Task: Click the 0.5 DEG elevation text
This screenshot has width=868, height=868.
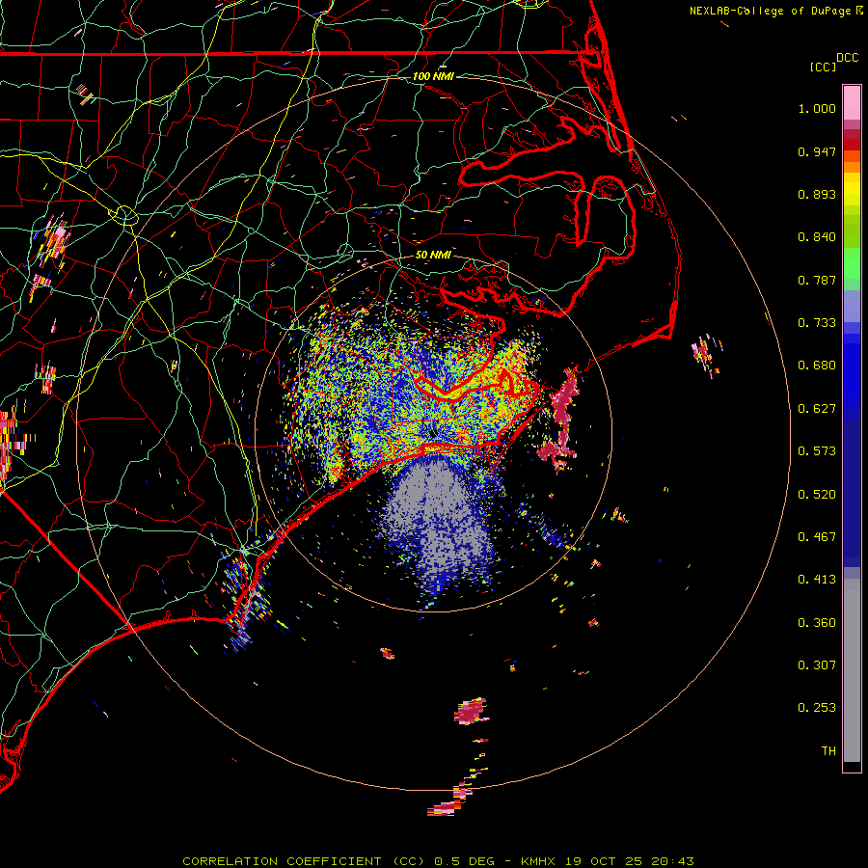Action: click(467, 861)
